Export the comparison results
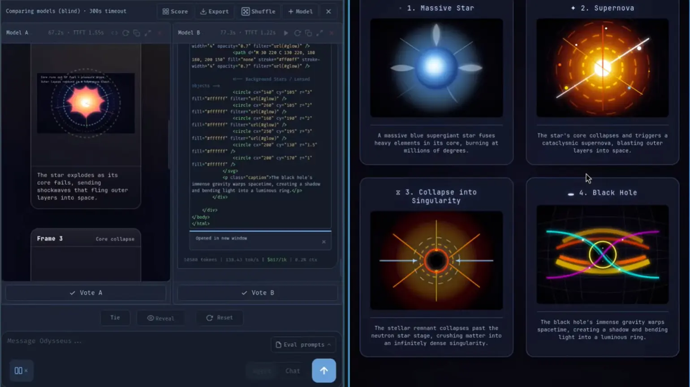This screenshot has width=690, height=387. [214, 11]
